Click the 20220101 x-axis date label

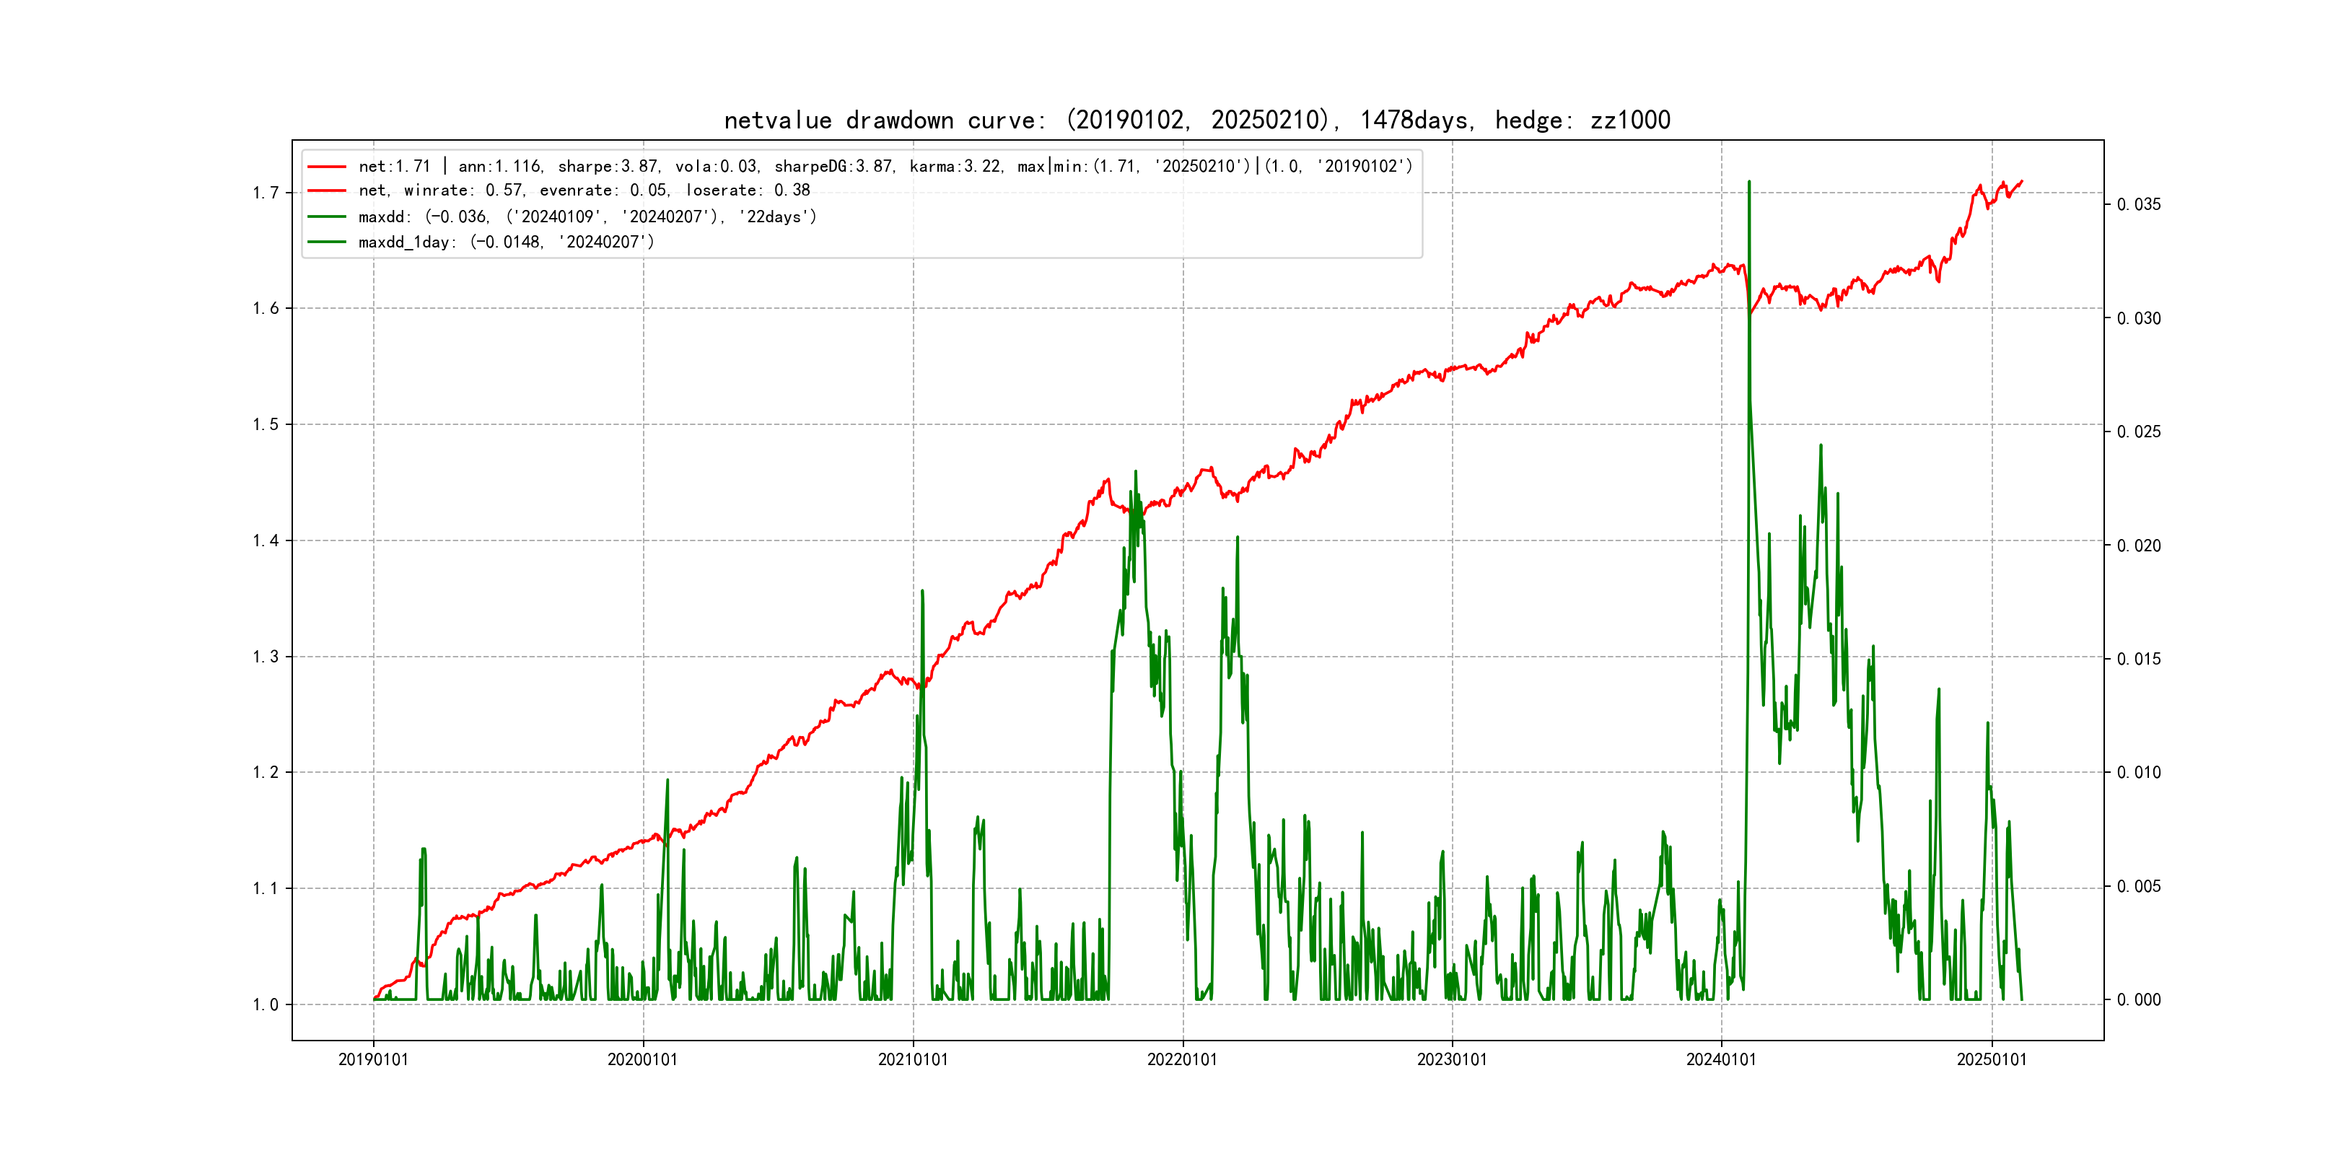point(1183,1059)
